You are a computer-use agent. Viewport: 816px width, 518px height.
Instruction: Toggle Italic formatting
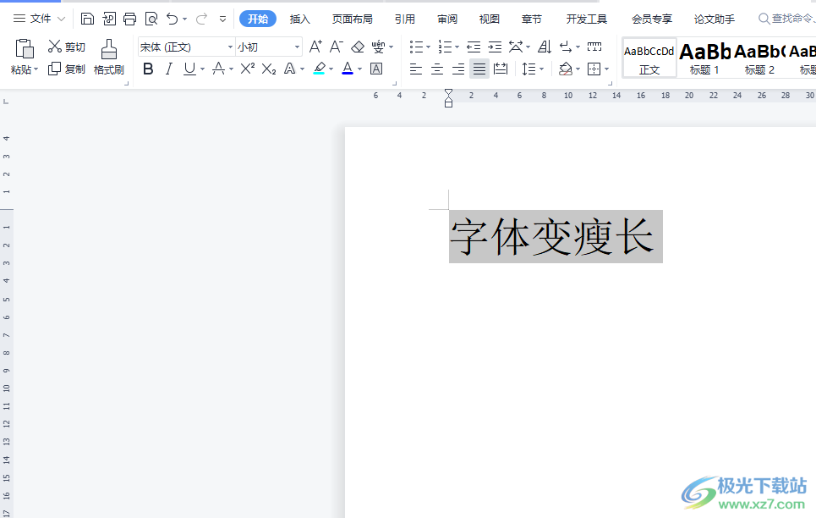pos(168,69)
